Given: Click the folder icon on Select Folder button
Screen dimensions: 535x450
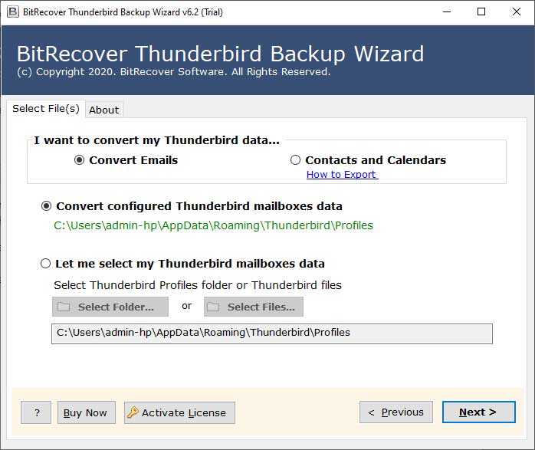Looking at the screenshot, I should tap(64, 307).
